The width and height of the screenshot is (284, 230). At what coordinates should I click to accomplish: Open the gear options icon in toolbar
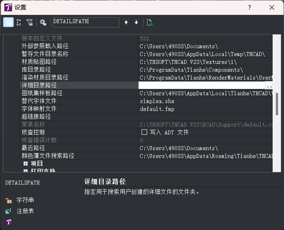click(x=43, y=22)
